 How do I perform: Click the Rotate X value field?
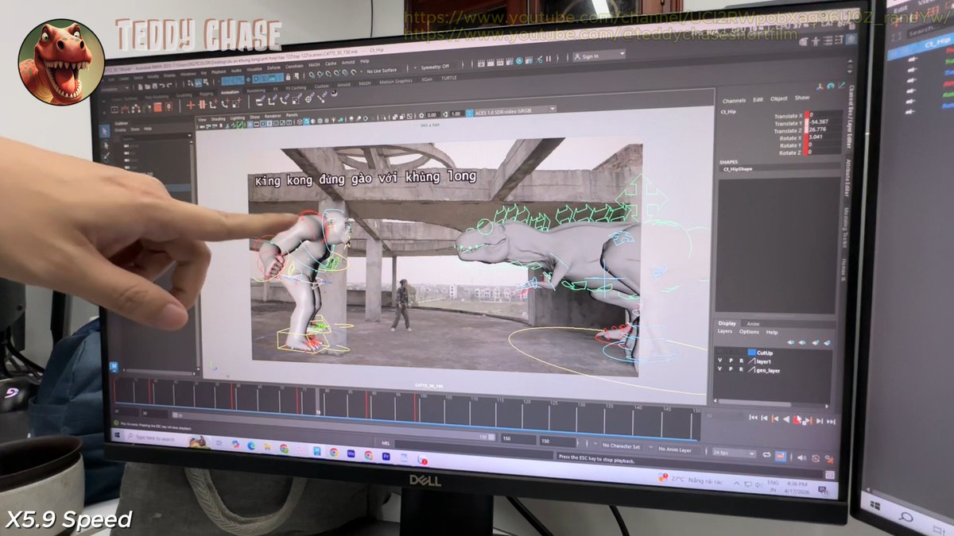(x=824, y=137)
